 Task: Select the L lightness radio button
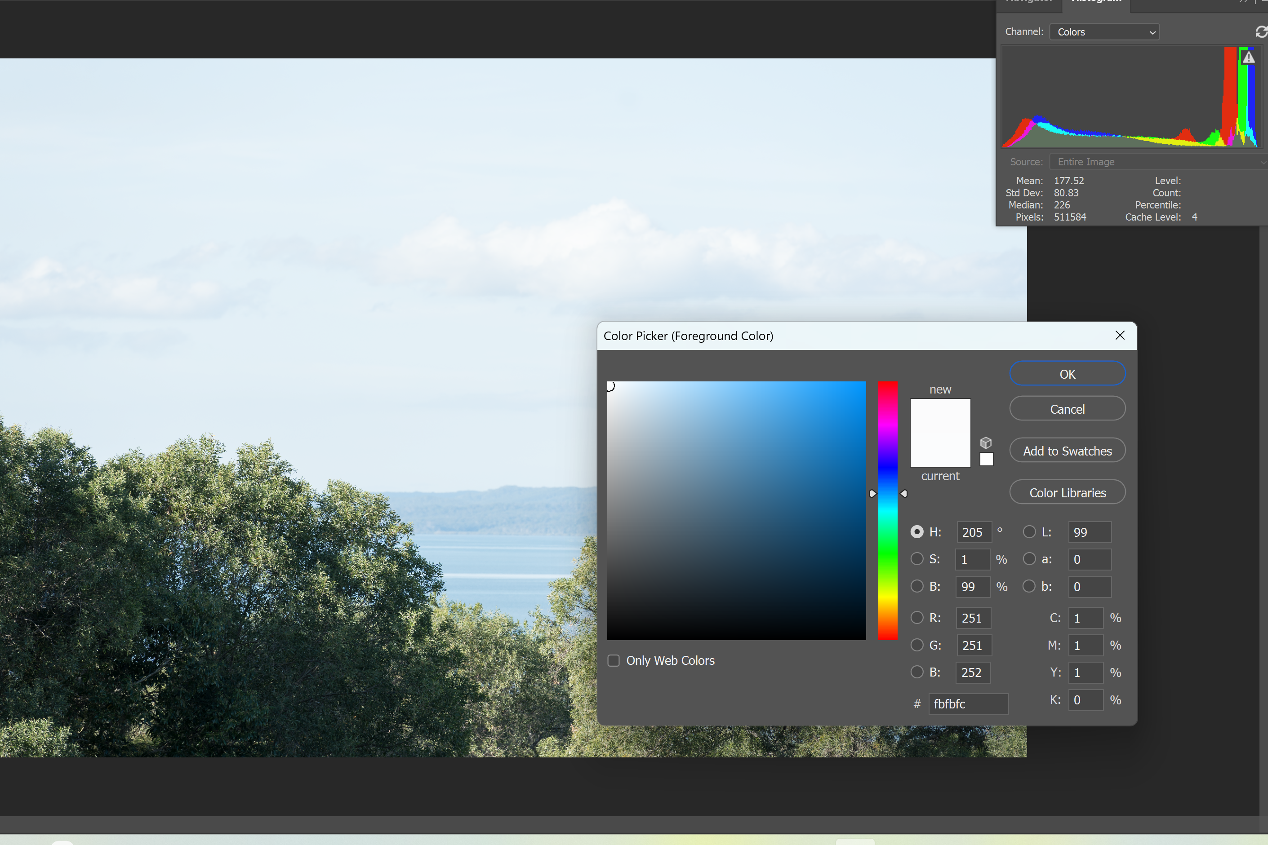[1029, 532]
